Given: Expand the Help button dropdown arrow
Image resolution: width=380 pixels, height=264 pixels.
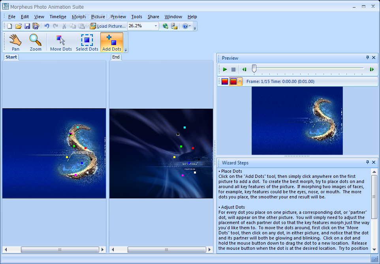Looking at the screenshot, I should [x=190, y=26].
